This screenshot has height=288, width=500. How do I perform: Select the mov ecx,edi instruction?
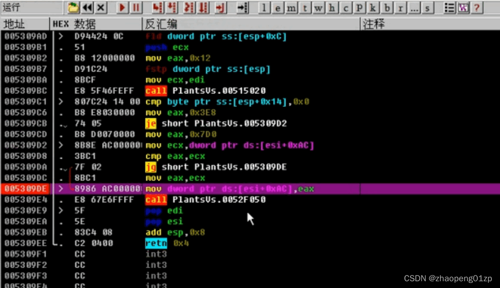click(175, 80)
